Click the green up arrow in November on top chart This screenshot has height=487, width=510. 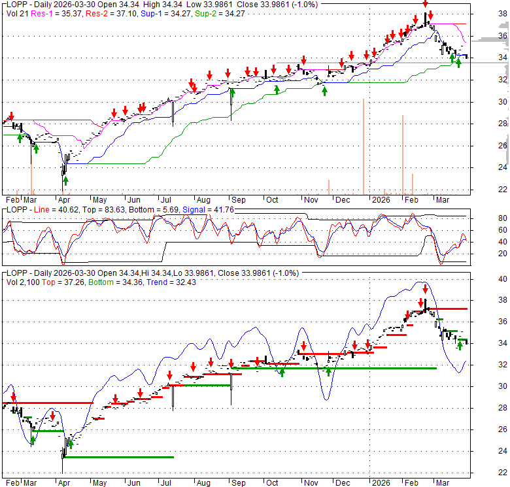click(x=324, y=90)
